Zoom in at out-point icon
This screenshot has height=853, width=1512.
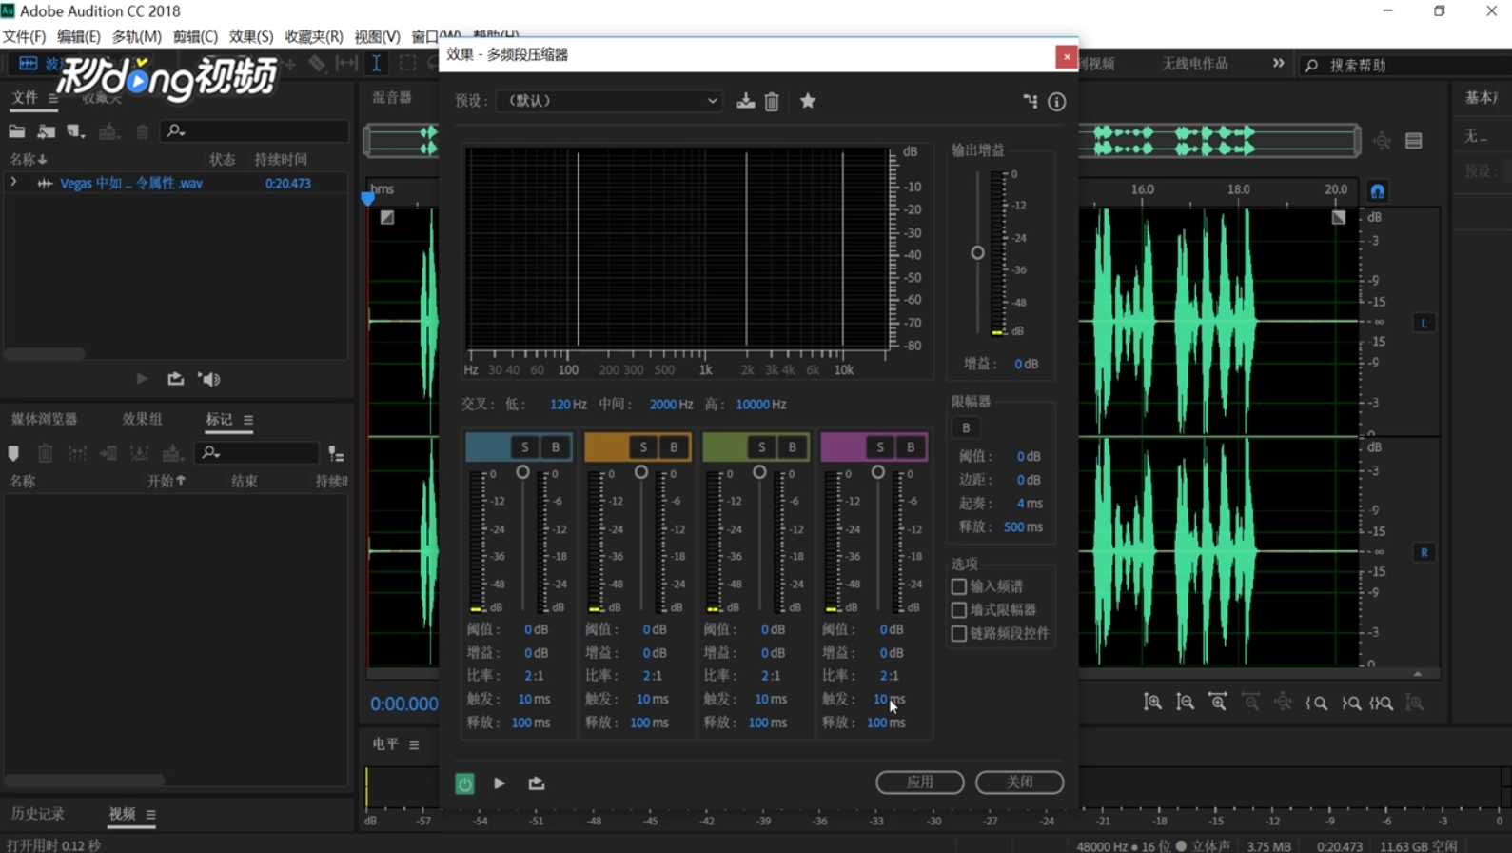tap(1350, 703)
